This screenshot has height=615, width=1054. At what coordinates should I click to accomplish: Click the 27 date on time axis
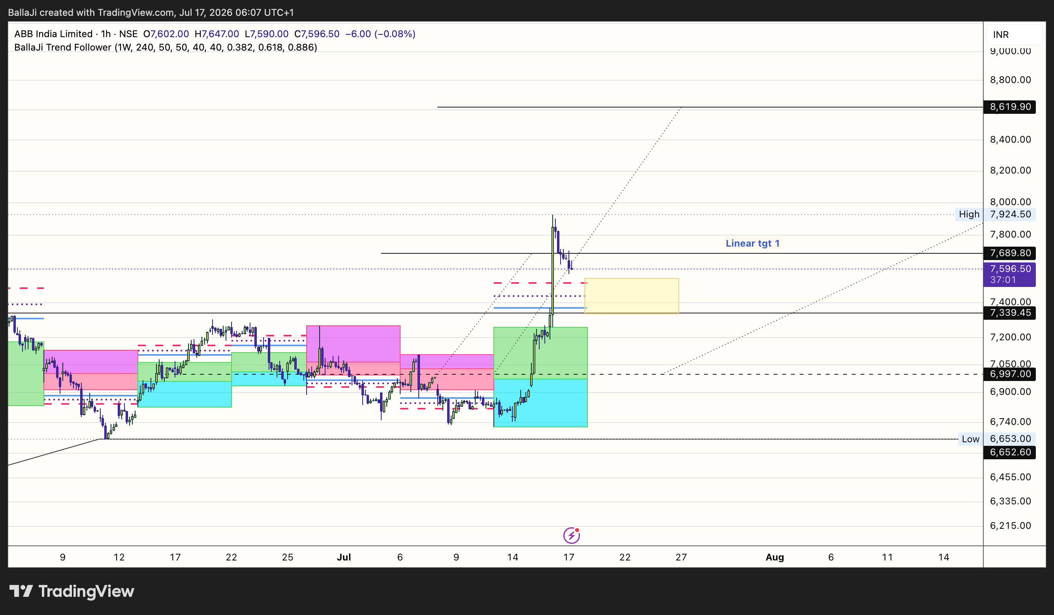click(x=681, y=557)
